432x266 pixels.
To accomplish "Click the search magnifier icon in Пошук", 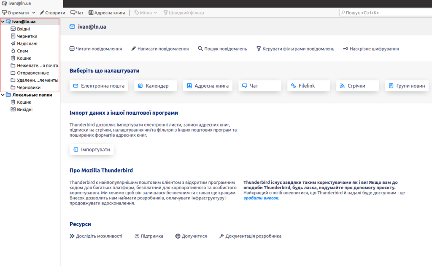I will (x=343, y=13).
